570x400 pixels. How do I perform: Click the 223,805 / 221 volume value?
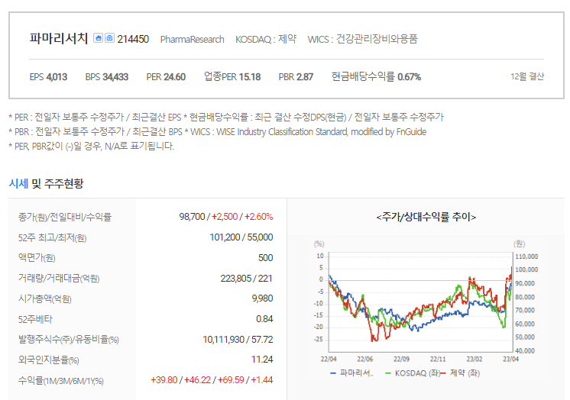click(x=247, y=279)
